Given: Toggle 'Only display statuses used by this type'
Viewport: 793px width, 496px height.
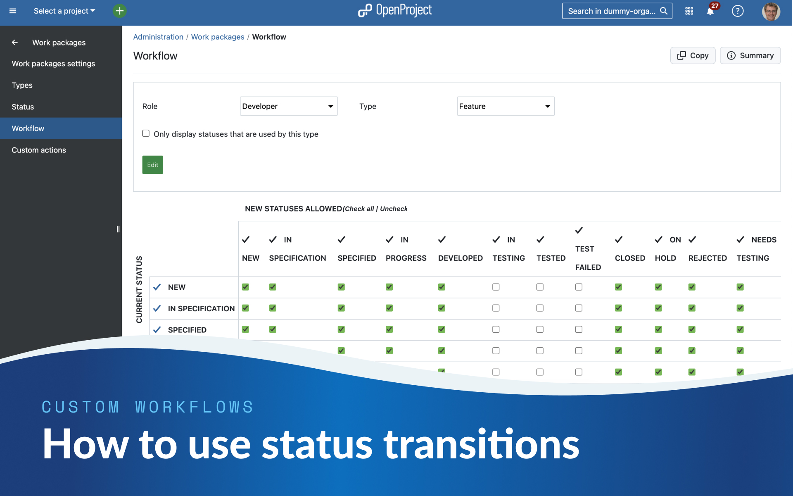Looking at the screenshot, I should tap(146, 134).
